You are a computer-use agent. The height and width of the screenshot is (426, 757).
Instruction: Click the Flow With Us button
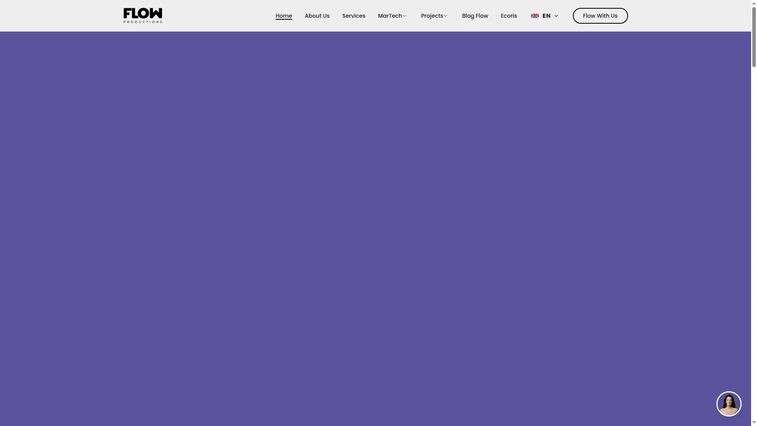tap(600, 16)
